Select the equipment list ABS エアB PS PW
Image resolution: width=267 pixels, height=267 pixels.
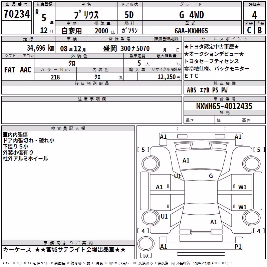click(x=207, y=90)
